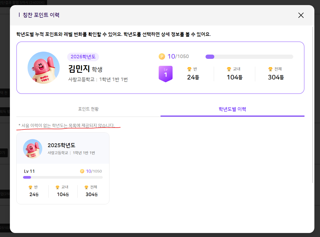Screen dimensions: 320x237
Task: Click the dialog's vertical scrollbar
Action: pos(313,104)
